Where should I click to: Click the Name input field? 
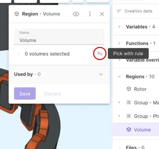point(59,37)
